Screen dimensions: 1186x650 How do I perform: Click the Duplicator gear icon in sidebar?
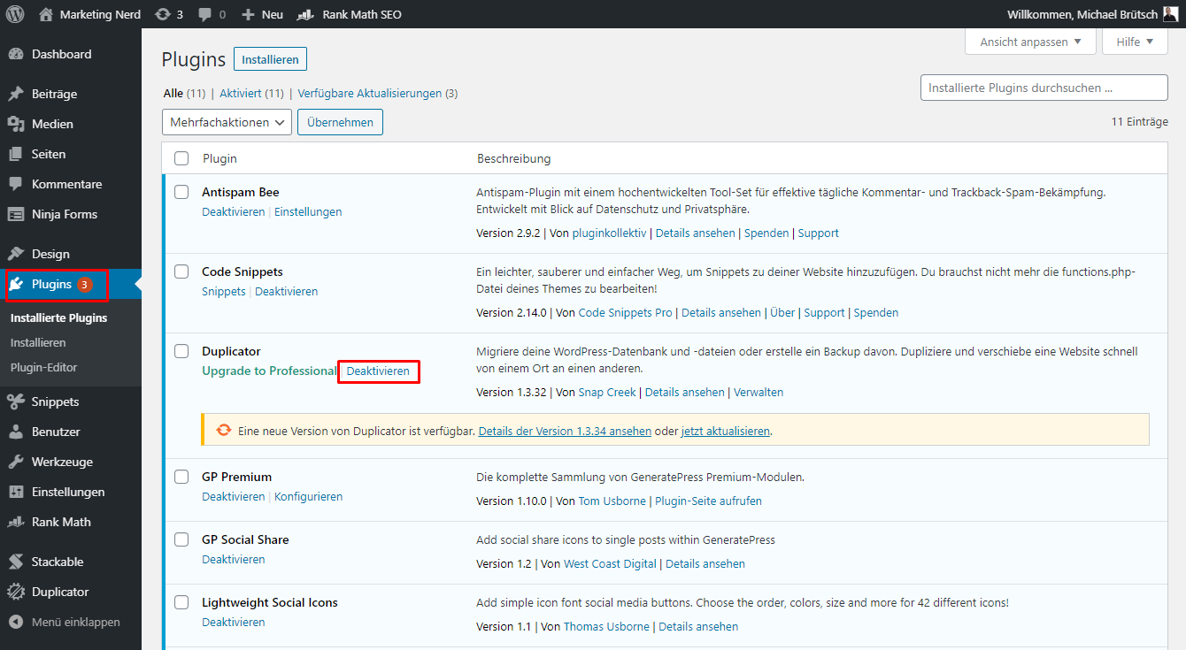(16, 592)
